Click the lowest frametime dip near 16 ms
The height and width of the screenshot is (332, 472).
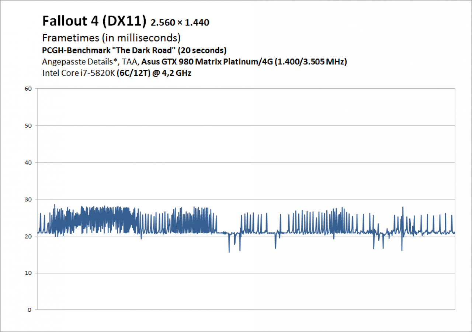tap(229, 250)
